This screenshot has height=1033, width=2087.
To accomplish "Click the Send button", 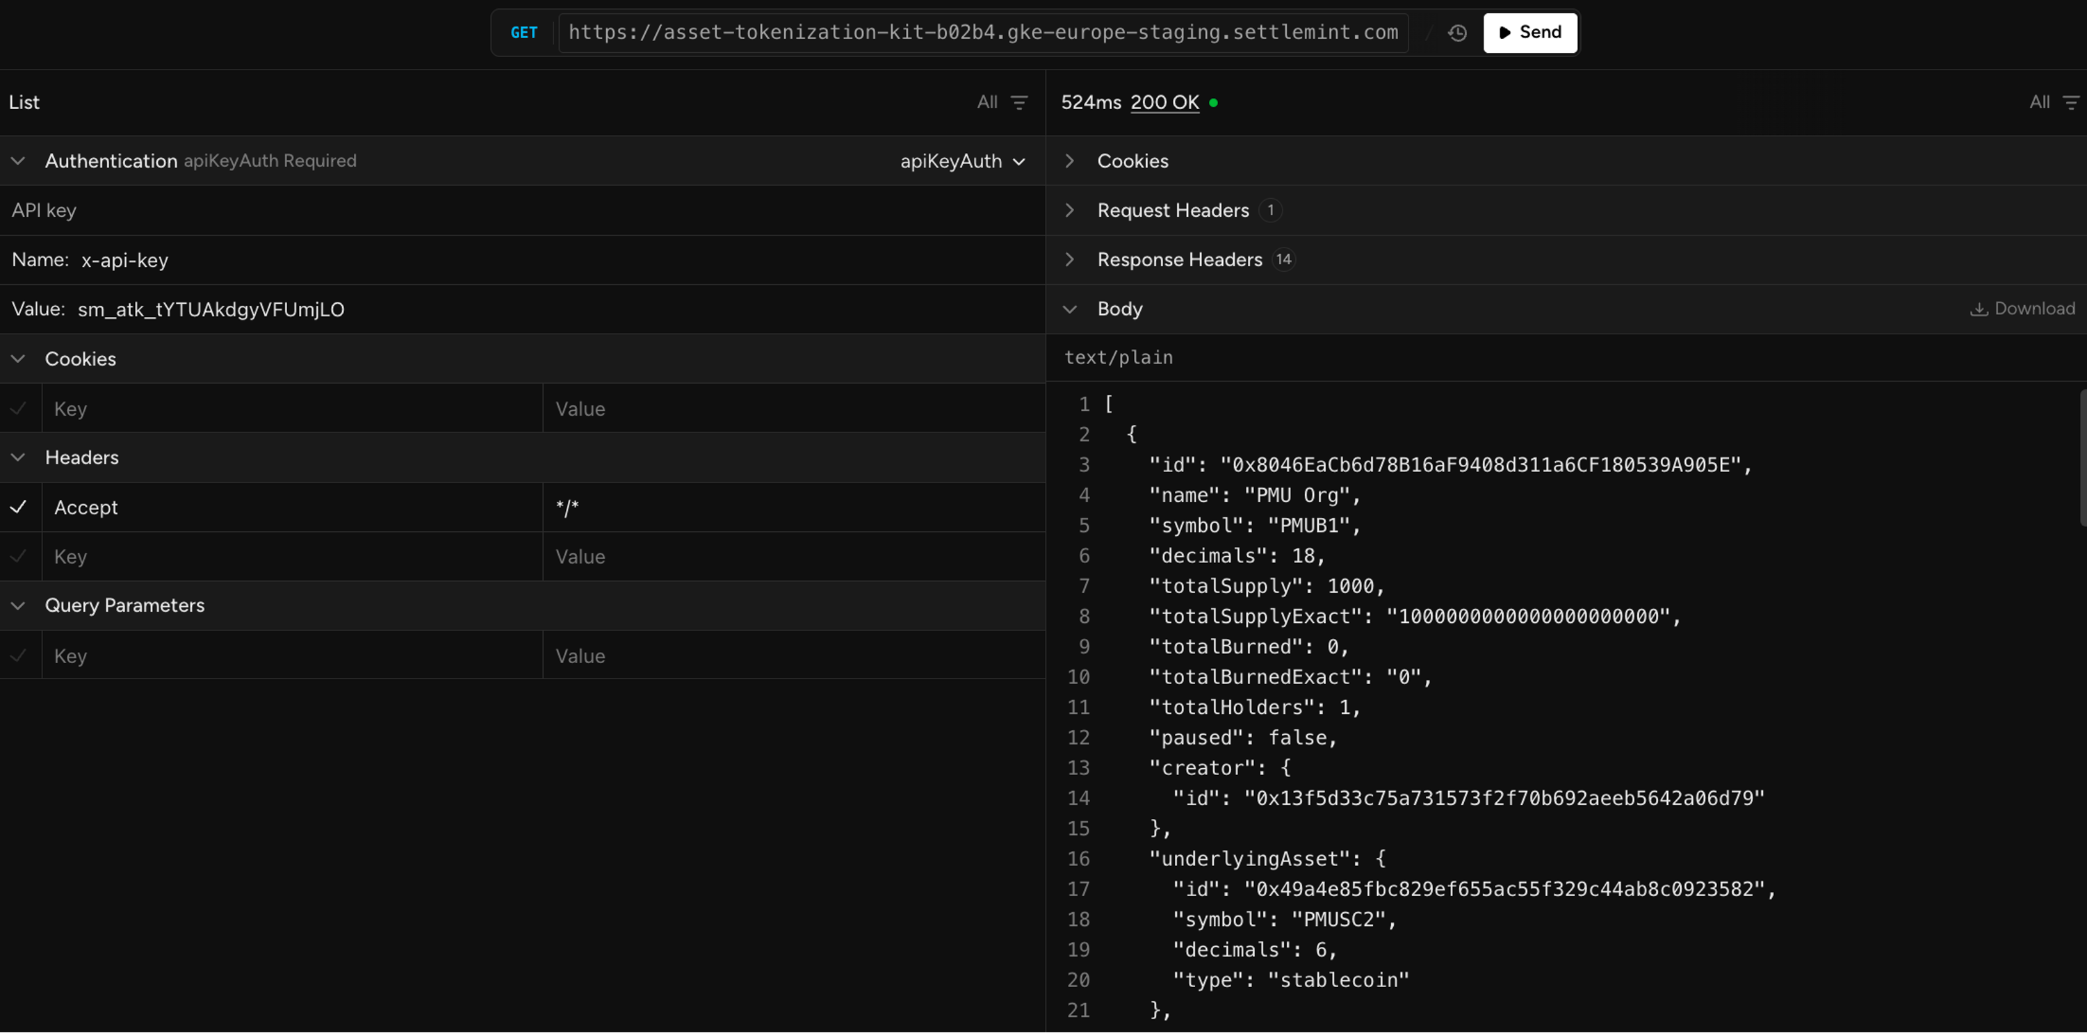I will click(1529, 33).
